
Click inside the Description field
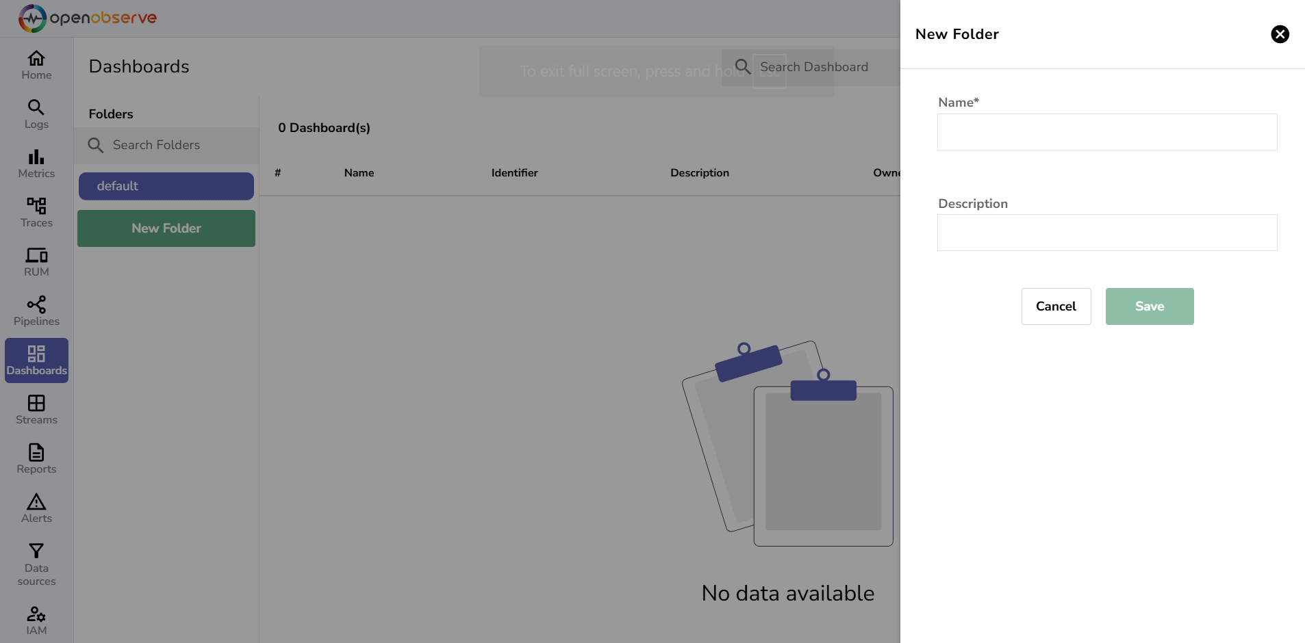[1106, 233]
